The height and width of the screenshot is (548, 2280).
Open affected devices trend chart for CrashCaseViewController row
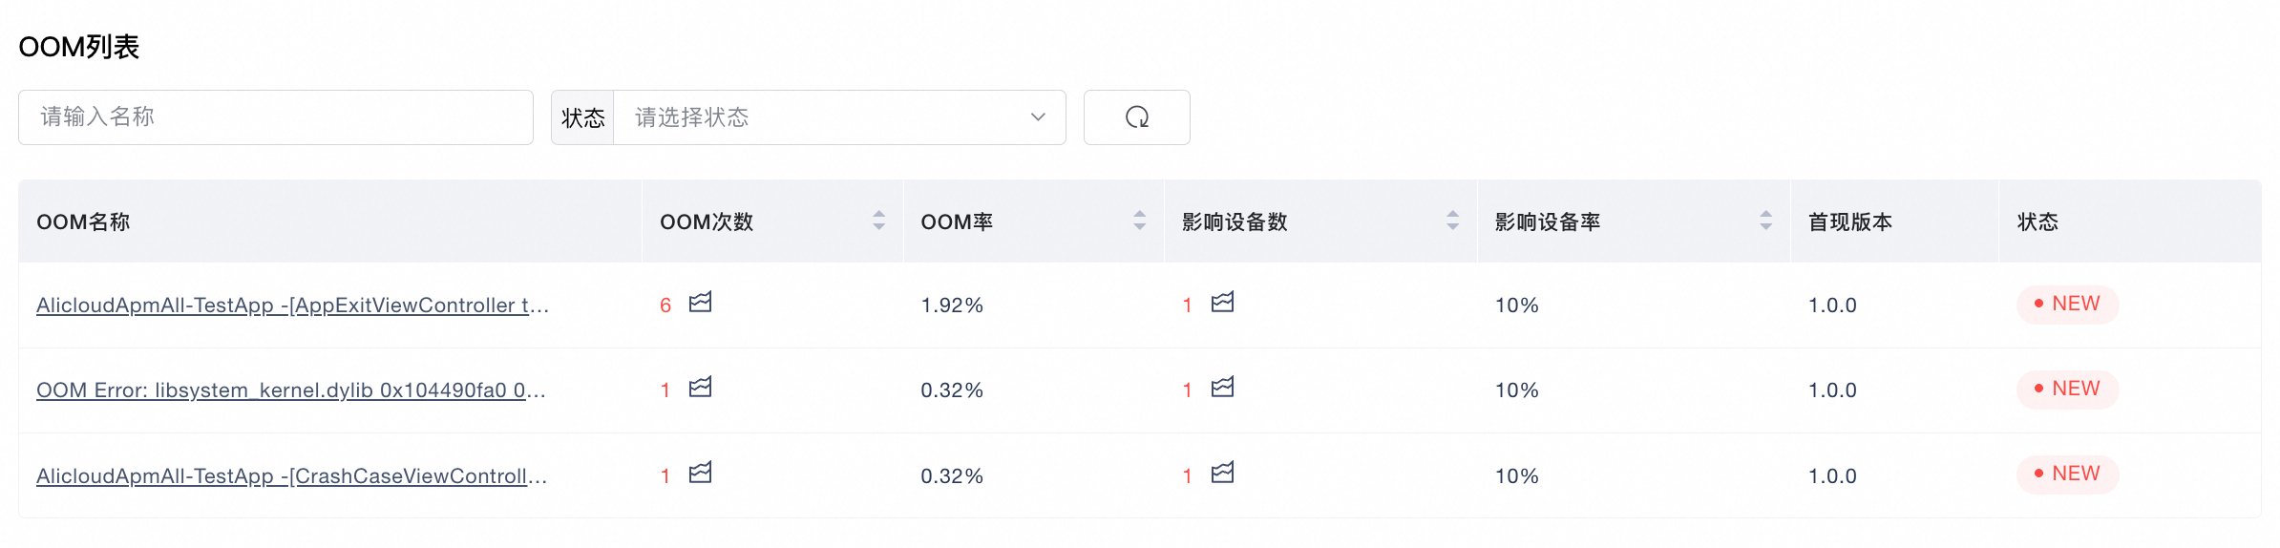click(x=1222, y=473)
